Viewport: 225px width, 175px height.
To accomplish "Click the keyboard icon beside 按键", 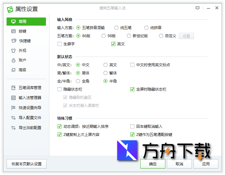I will pos(13,31).
